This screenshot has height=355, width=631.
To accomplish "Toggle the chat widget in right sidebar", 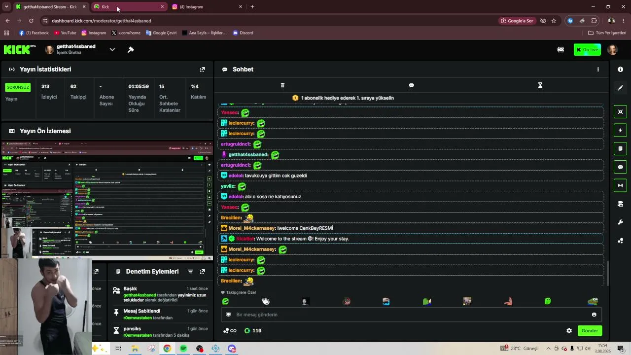I will point(620,167).
